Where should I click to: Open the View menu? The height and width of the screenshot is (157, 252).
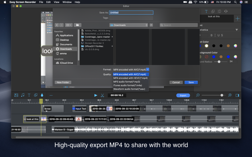[x=56, y=2]
